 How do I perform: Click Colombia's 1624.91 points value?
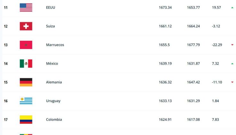point(165,120)
